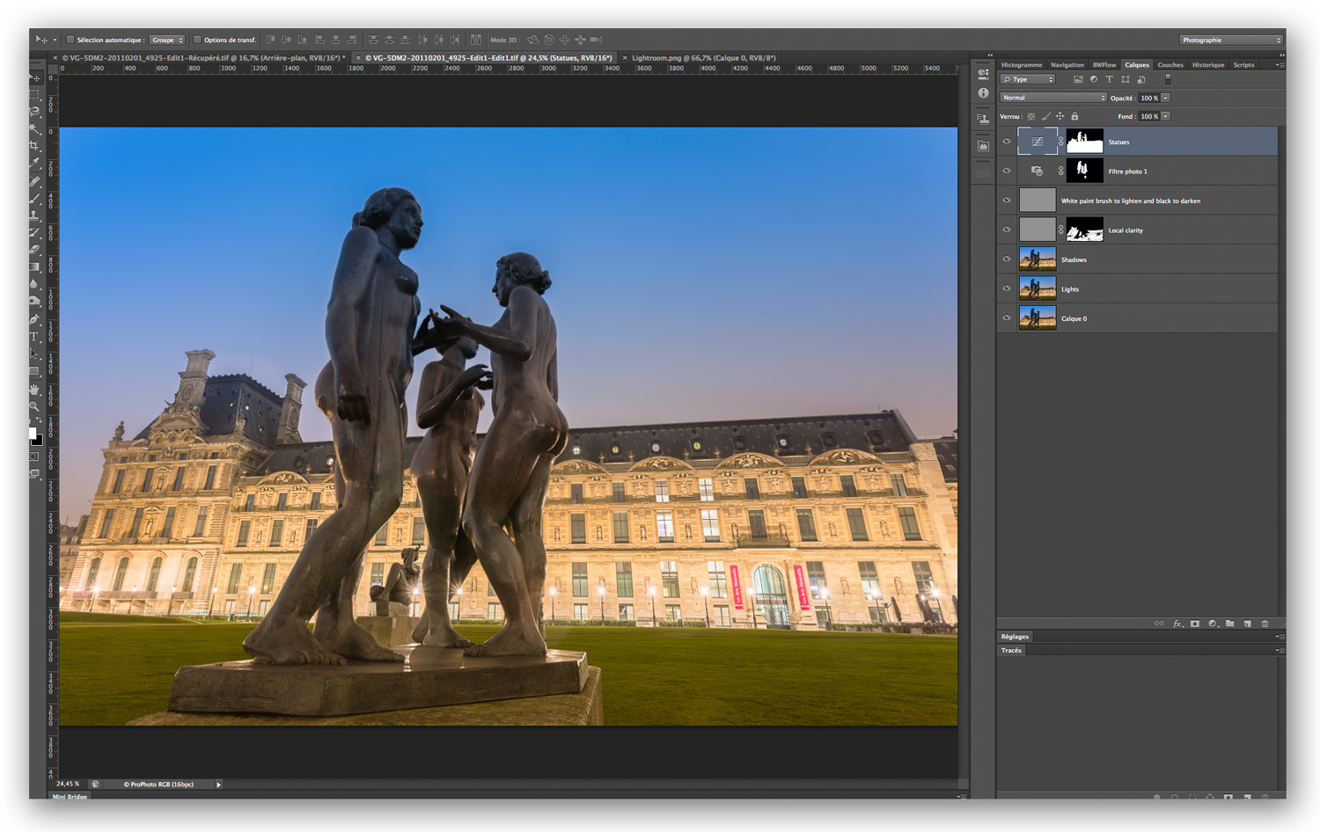Enable the Sélection automatique checkbox

coord(70,40)
